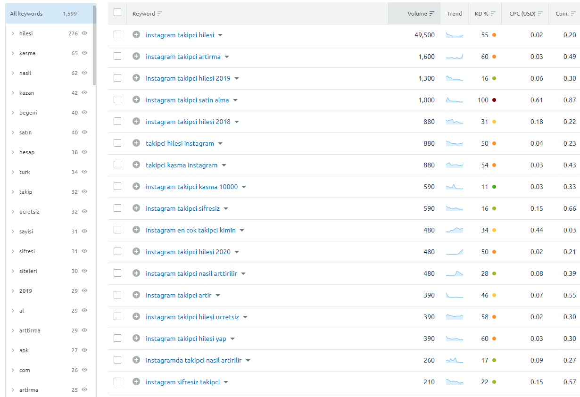
Task: Open 'instagram en cok takipci kimin' link
Action: click(x=191, y=230)
